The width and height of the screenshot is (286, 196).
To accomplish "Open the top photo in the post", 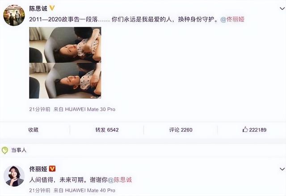I will click(x=65, y=45).
